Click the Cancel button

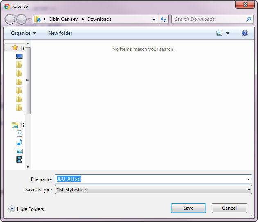[229, 208]
